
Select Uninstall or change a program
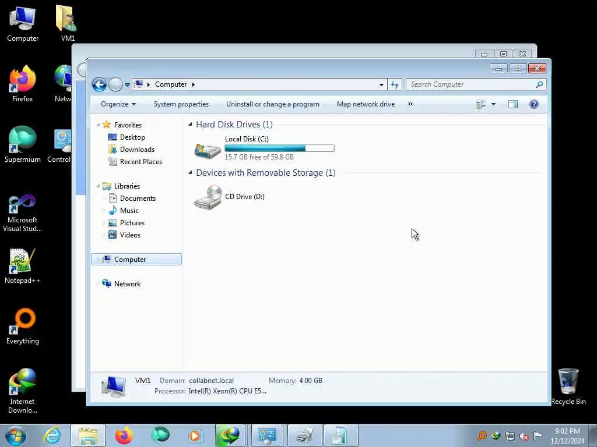tap(273, 104)
